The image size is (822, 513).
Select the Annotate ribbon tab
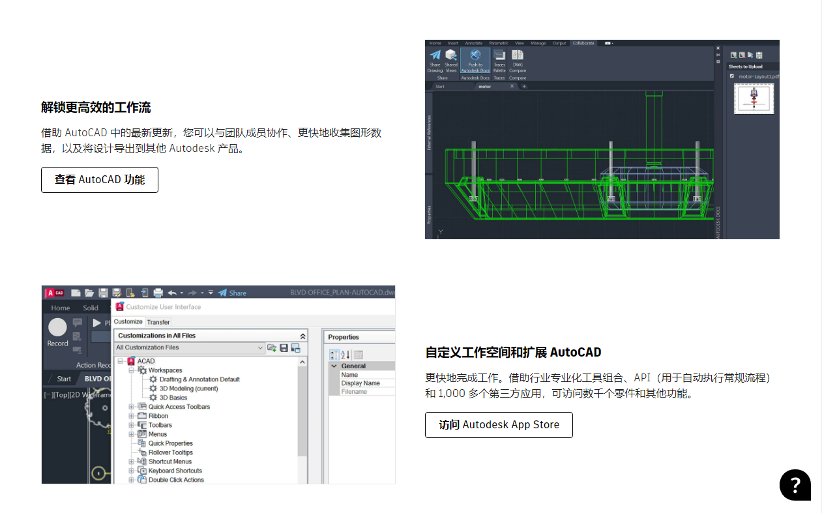click(x=474, y=43)
